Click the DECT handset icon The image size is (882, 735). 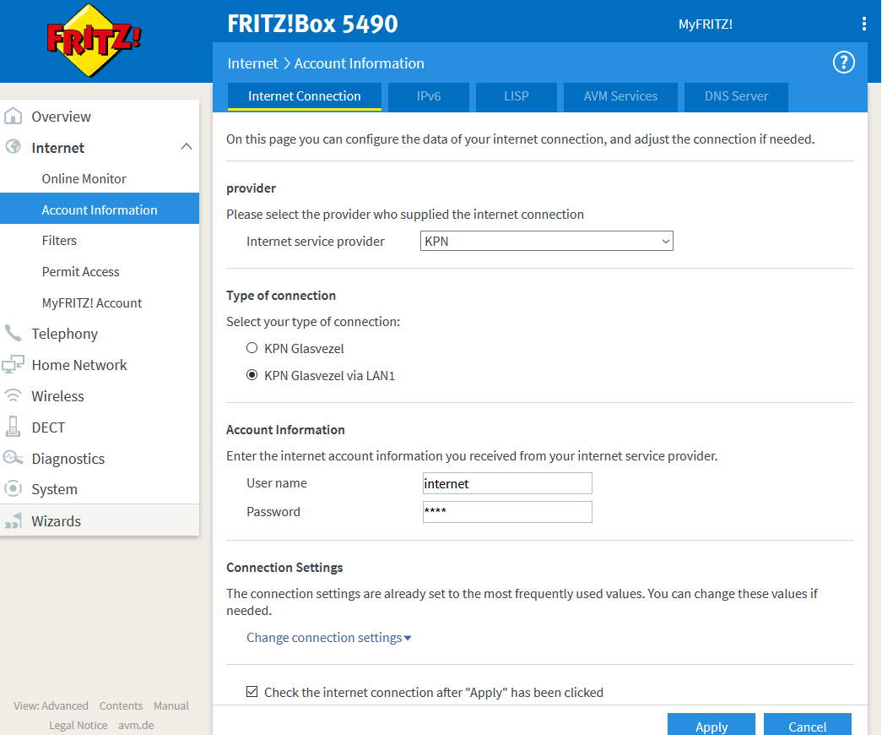(14, 427)
